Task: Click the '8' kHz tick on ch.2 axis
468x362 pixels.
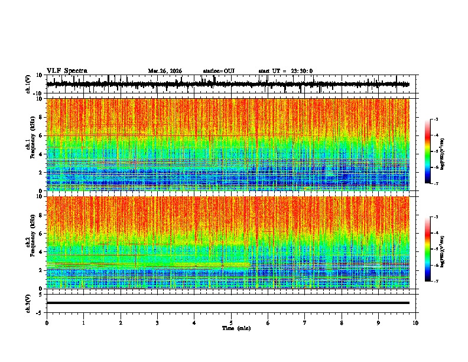Action: 41,215
